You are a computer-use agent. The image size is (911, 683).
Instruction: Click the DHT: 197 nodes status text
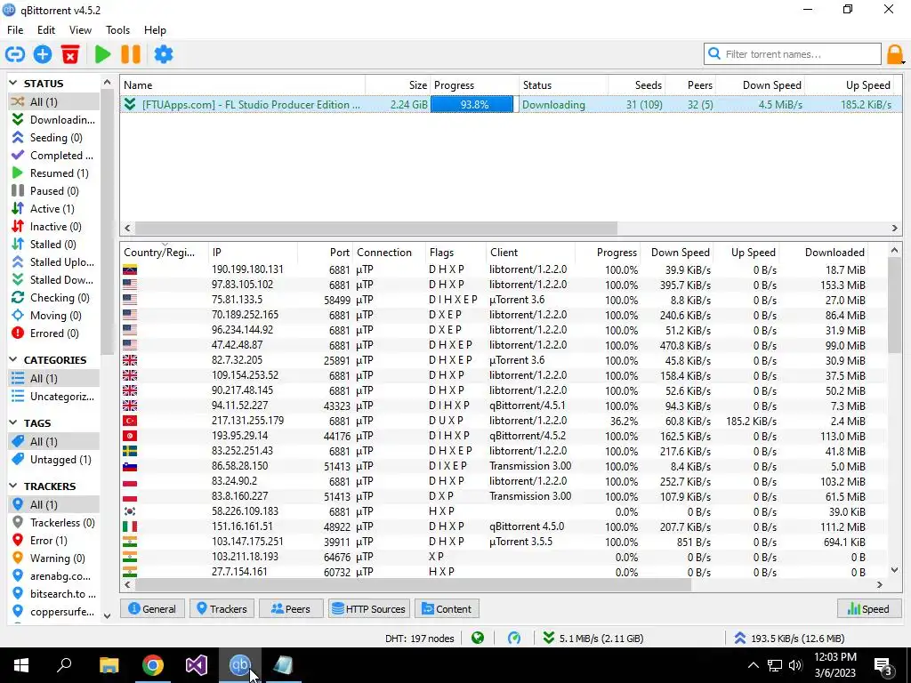tap(420, 639)
